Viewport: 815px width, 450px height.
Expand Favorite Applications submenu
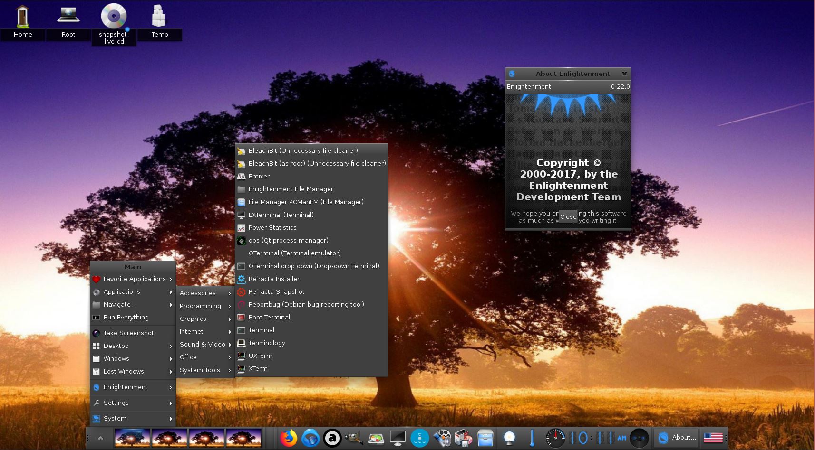pyautogui.click(x=133, y=279)
